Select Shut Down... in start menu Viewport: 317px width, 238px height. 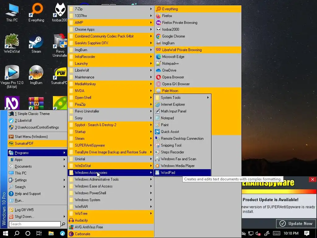37,217
